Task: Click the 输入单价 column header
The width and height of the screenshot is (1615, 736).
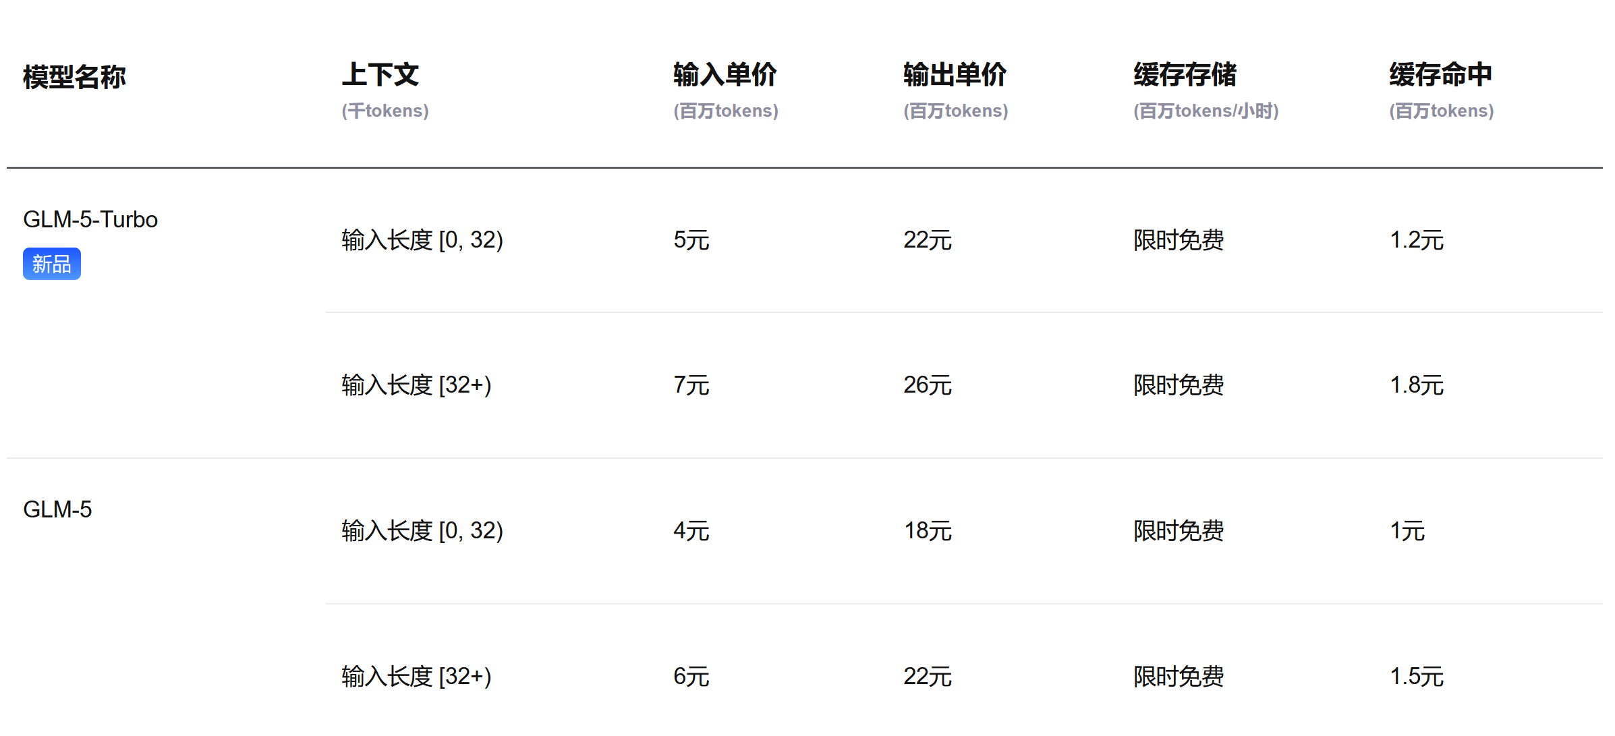Action: (x=725, y=75)
